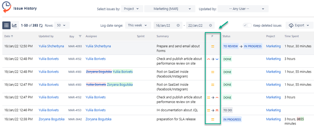
Task: Open the Rows 50 dropdown
Action: [x=62, y=25]
